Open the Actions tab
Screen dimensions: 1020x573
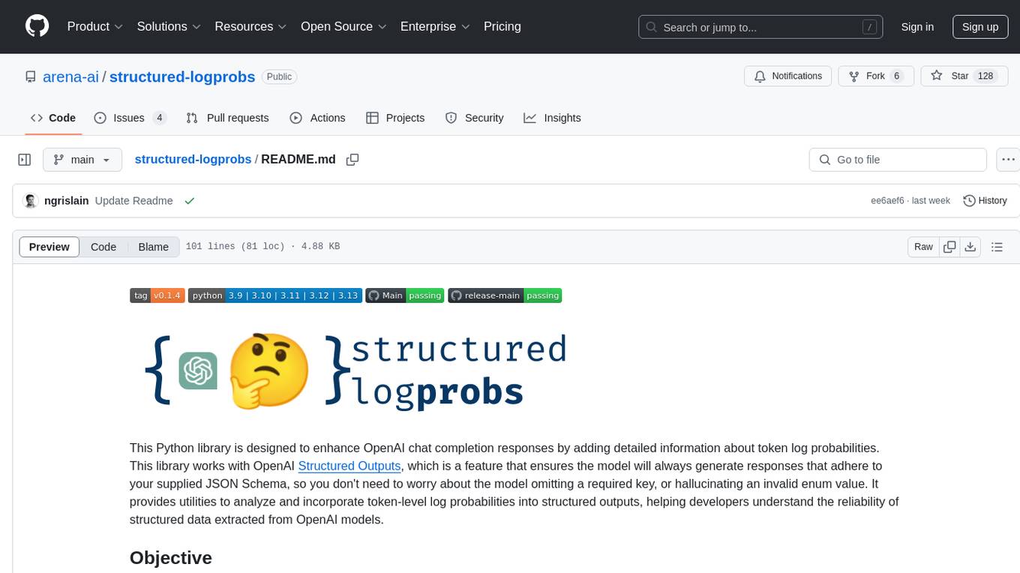coord(317,118)
